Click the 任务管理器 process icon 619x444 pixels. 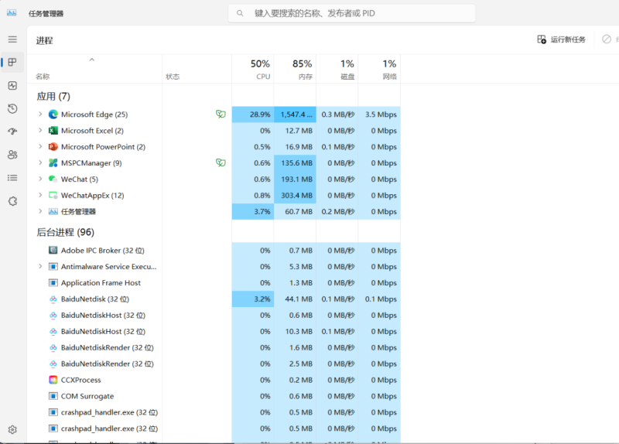53,211
